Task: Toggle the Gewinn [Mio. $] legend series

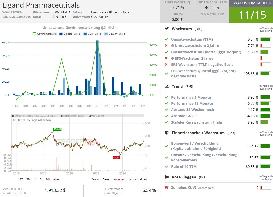Action: [x=115, y=34]
